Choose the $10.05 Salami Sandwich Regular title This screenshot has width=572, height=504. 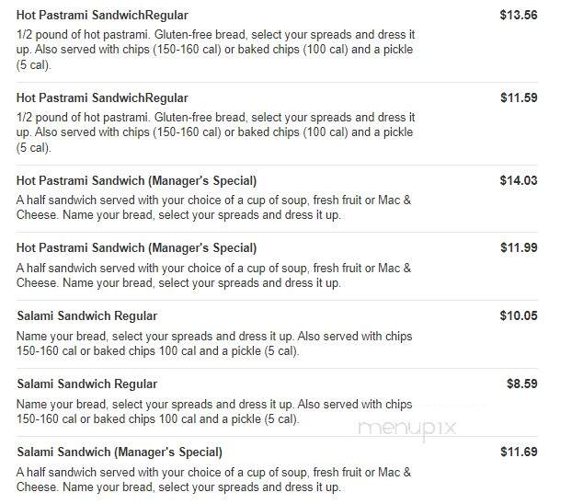click(x=86, y=315)
